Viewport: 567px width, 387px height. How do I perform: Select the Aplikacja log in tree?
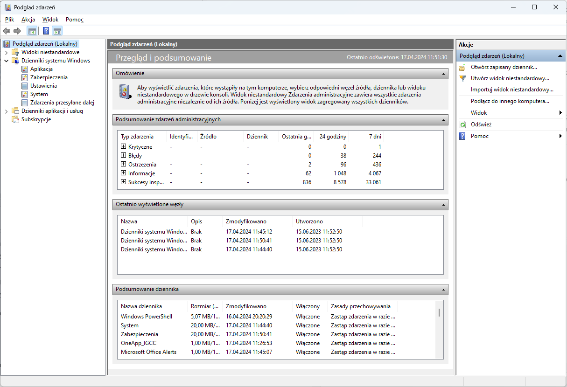[x=41, y=69]
